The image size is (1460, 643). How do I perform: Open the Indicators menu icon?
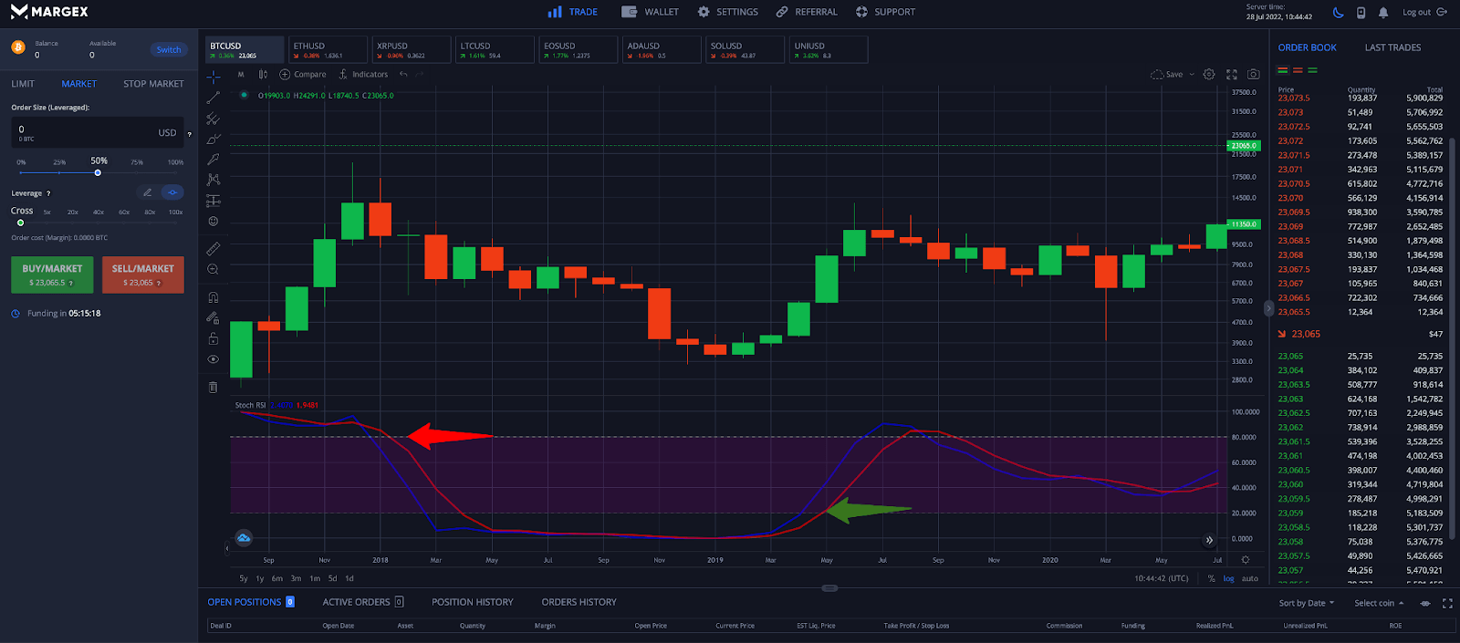[x=343, y=75]
